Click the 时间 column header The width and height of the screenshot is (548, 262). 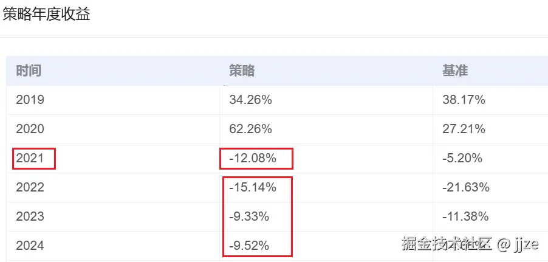pos(29,71)
